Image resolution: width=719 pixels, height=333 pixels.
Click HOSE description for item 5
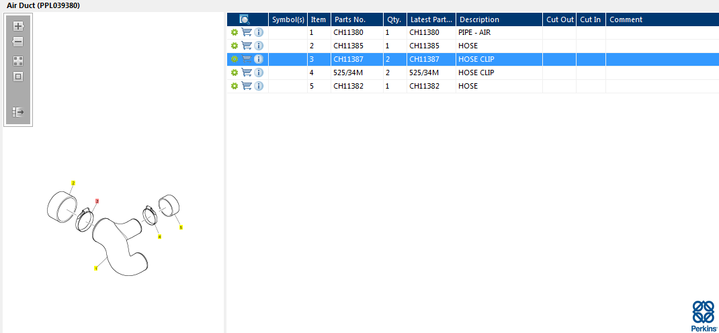pos(468,86)
